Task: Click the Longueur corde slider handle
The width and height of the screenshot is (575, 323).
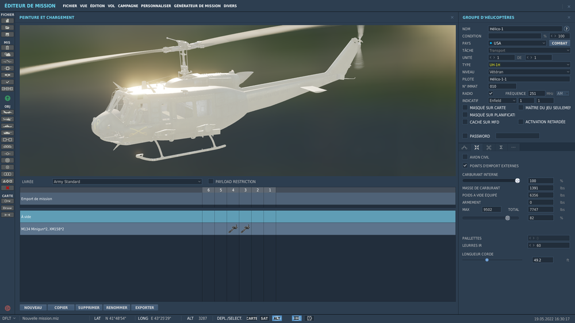Action: [487, 260]
